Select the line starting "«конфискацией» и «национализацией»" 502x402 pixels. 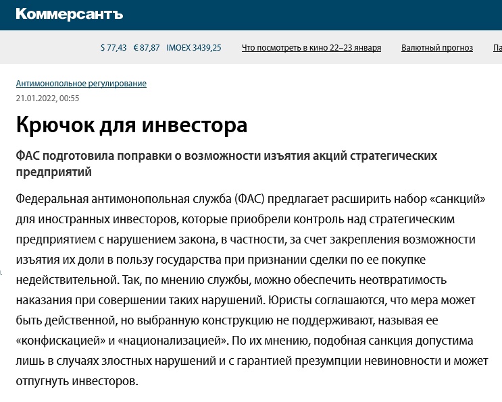click(x=245, y=341)
